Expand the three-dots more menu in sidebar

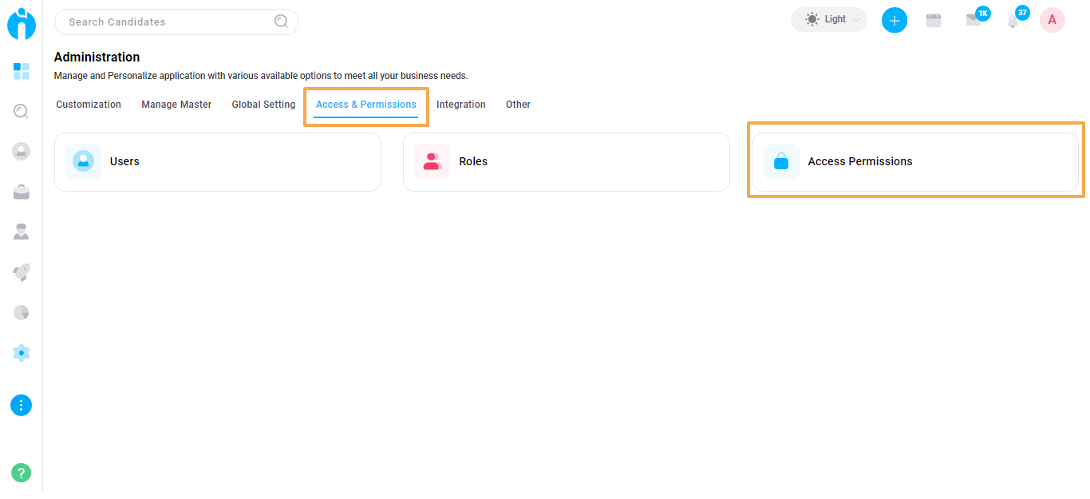click(x=22, y=406)
